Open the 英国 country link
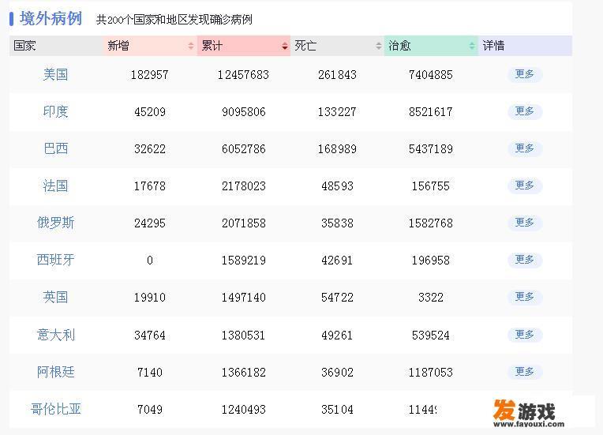The width and height of the screenshot is (603, 435). (x=56, y=297)
